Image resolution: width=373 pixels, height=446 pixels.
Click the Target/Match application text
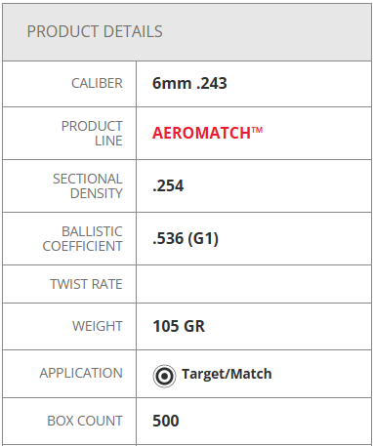[x=227, y=374]
